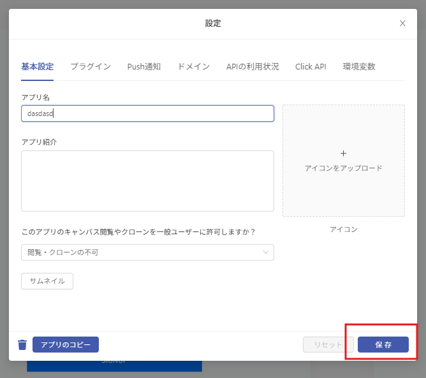Image resolution: width=426 pixels, height=378 pixels.
Task: Click the アプリ名 field label
Action: point(36,98)
